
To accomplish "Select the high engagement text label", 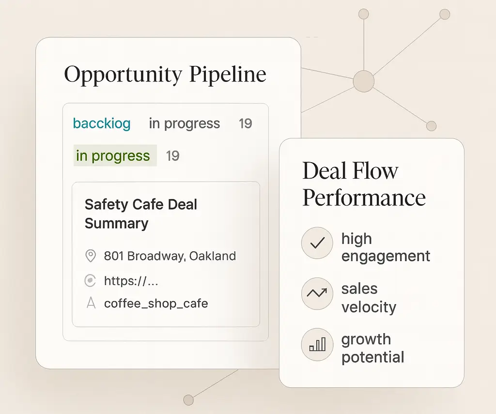I will point(386,247).
